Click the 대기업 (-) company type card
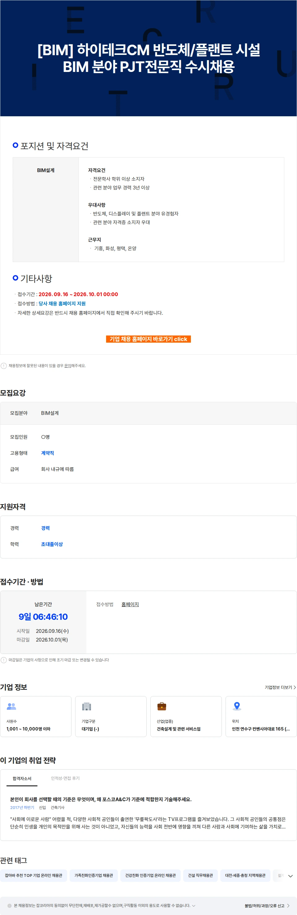Viewport: 297px width, 915px height. coord(111,716)
